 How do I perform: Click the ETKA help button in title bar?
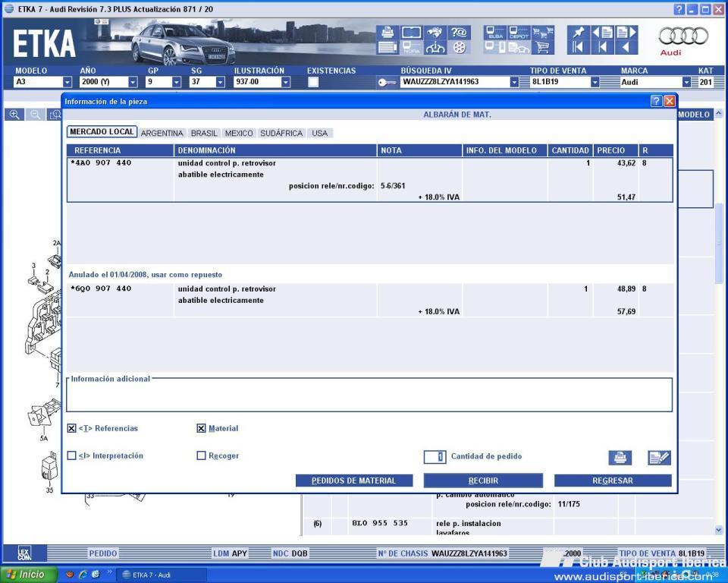tap(679, 9)
